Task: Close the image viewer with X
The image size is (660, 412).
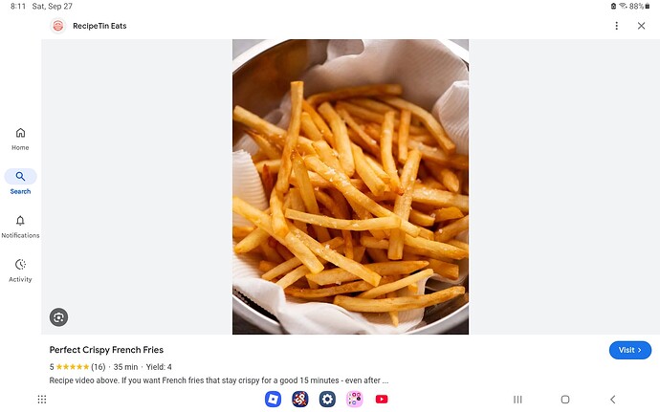Action: tap(641, 26)
